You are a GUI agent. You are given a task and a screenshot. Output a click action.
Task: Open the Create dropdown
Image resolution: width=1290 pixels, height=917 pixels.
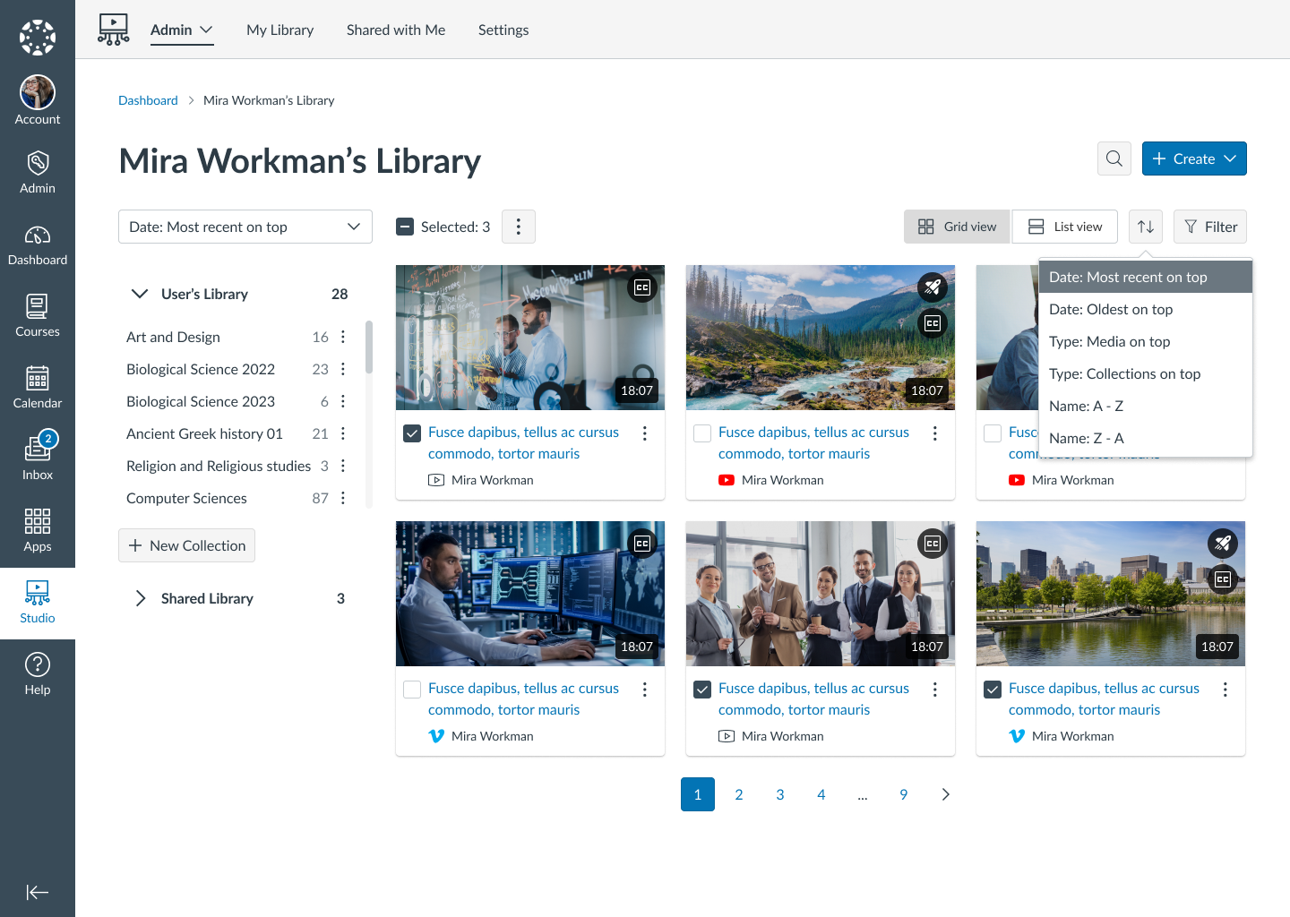click(x=1194, y=159)
